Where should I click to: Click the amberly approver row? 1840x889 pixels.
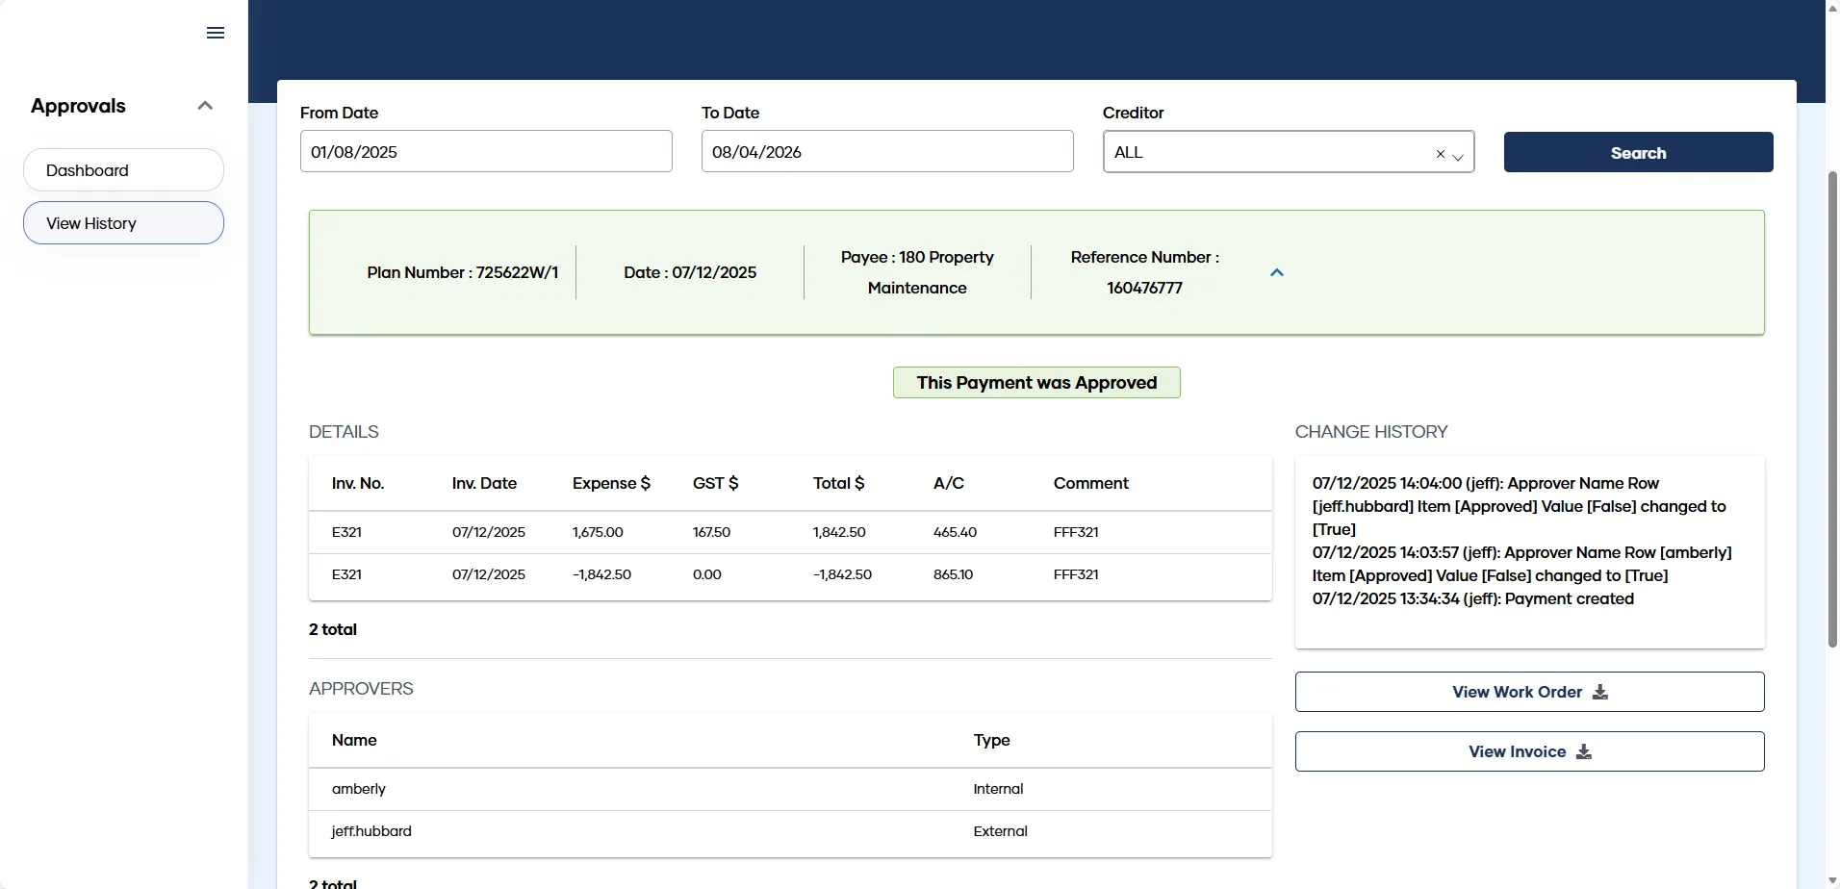[790, 789]
